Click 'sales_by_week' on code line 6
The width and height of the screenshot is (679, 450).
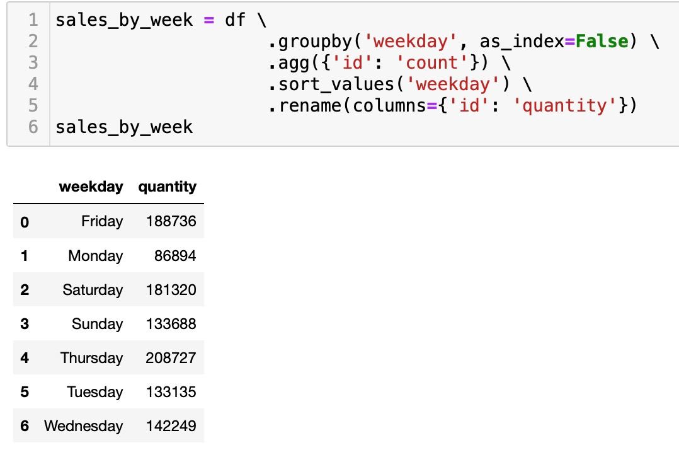pos(124,127)
